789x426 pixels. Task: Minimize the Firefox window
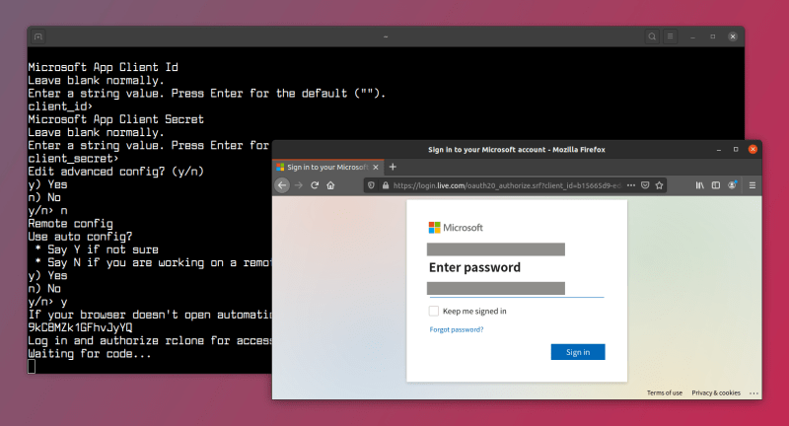click(x=719, y=150)
